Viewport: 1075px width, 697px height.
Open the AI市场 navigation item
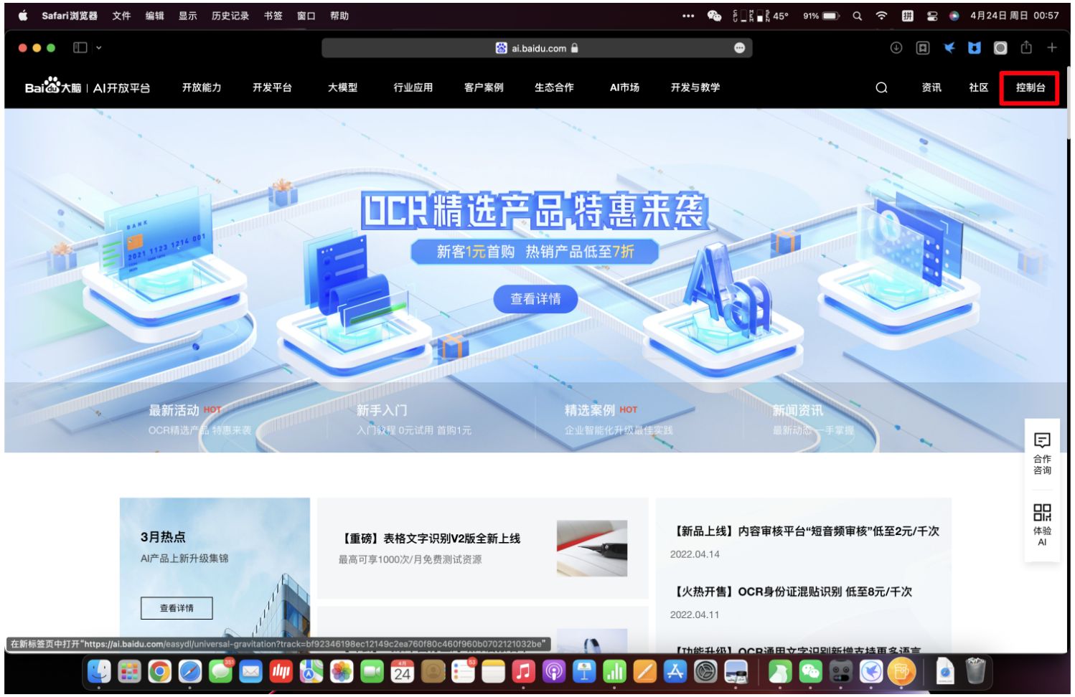coord(624,87)
